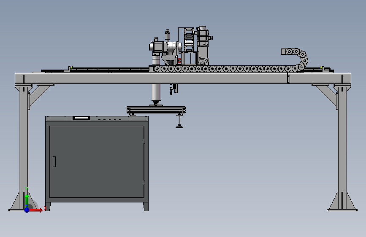Select the cabinet door handle
The image size is (366, 237).
54,162
